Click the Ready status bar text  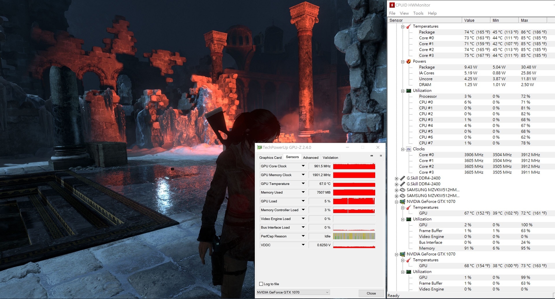[x=393, y=296]
